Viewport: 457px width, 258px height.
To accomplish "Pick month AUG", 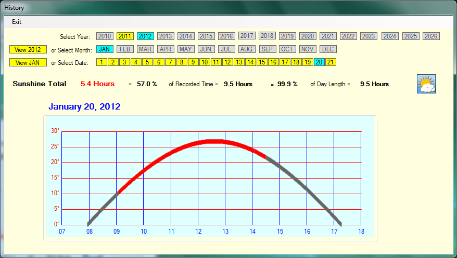I will point(247,49).
